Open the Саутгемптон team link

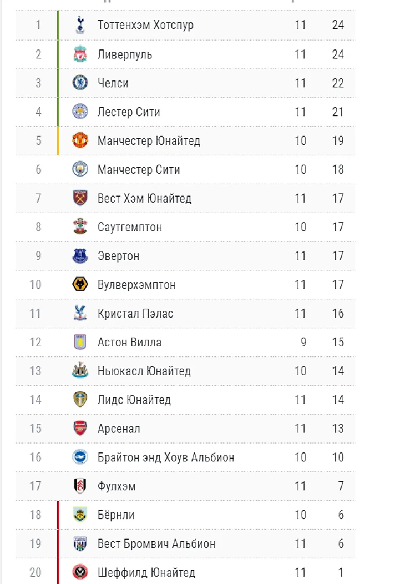coord(130,227)
